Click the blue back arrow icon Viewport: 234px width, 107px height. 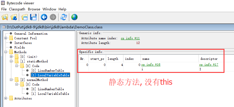44,17
